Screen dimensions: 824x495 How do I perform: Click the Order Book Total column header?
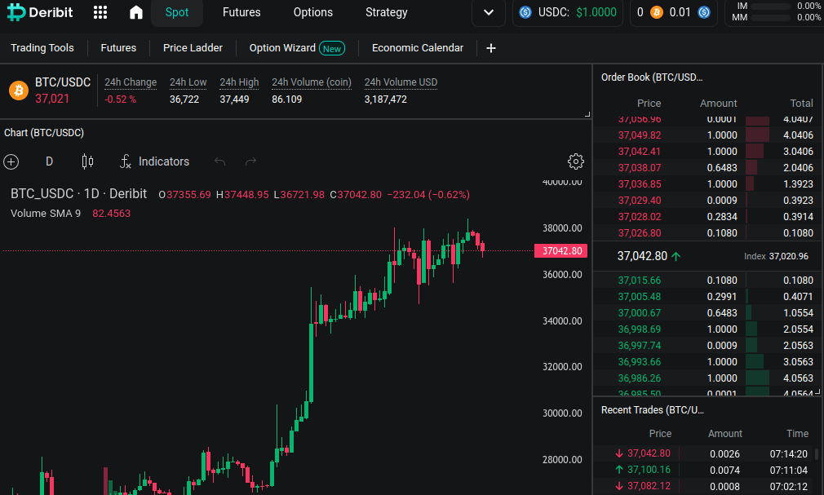pos(801,104)
